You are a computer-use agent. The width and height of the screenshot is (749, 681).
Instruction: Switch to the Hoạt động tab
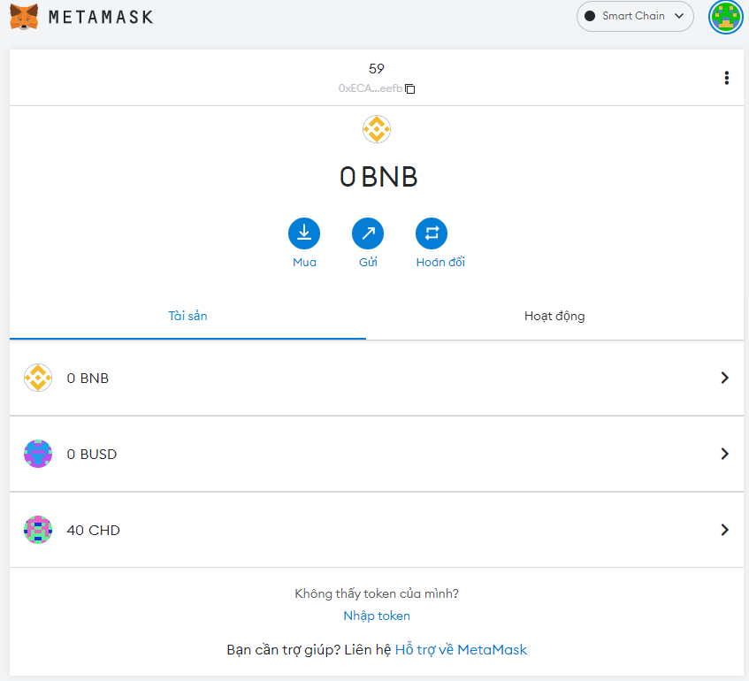[554, 316]
